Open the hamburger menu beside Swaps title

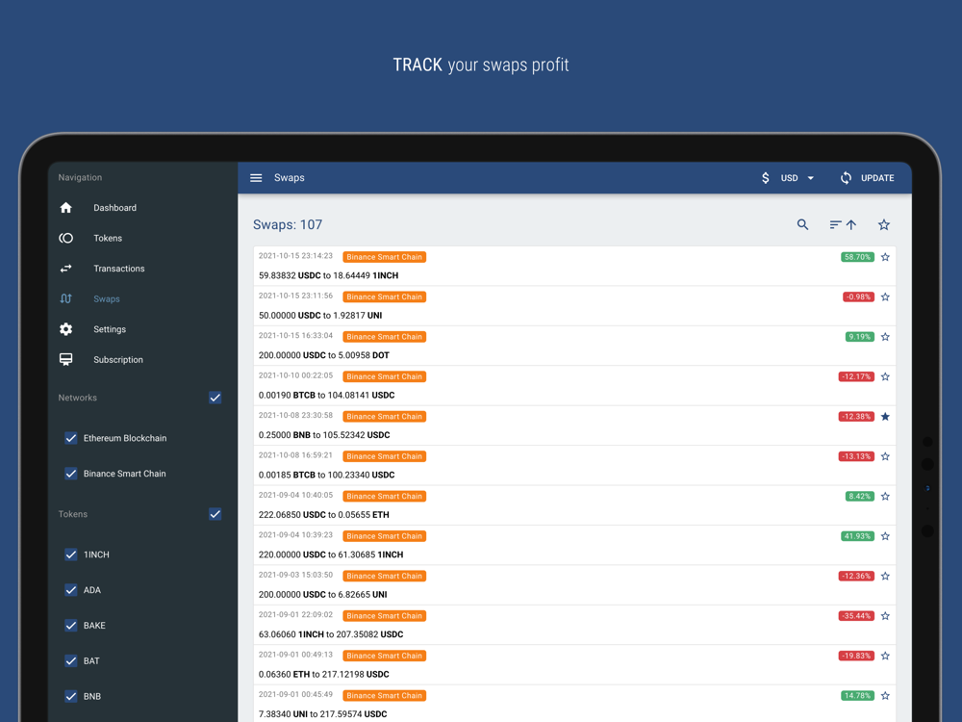(256, 178)
